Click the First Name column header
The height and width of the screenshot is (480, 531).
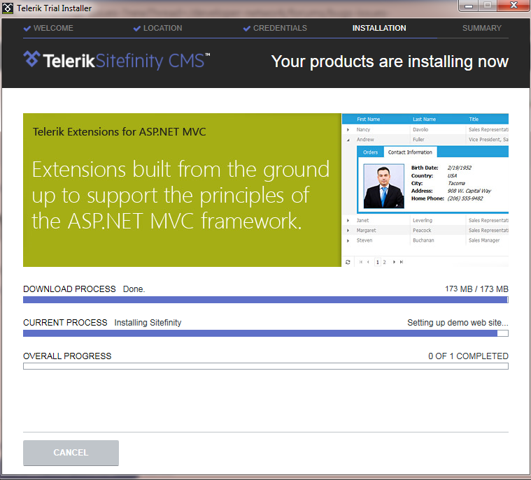pos(369,119)
